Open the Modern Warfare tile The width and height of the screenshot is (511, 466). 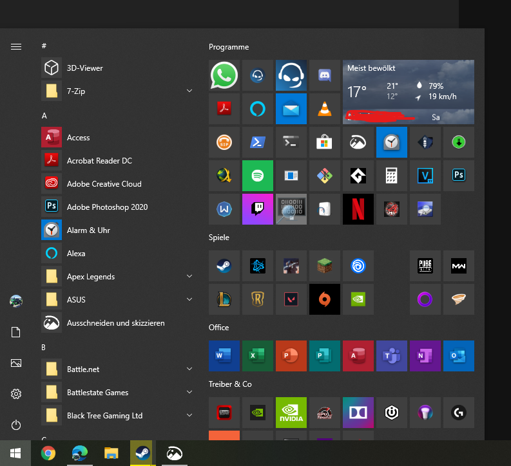[x=459, y=266]
